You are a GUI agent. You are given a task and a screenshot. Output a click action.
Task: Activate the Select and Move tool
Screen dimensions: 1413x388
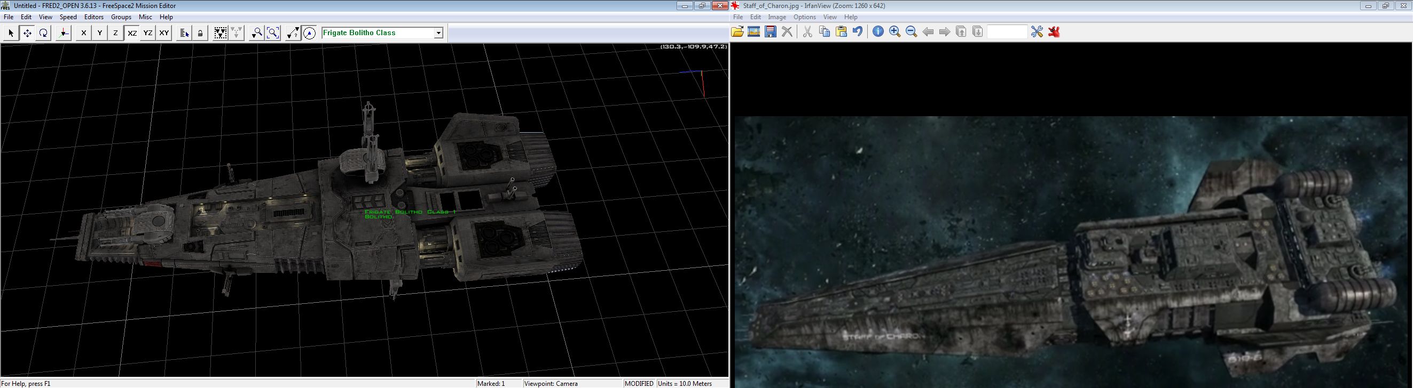pyautogui.click(x=27, y=33)
